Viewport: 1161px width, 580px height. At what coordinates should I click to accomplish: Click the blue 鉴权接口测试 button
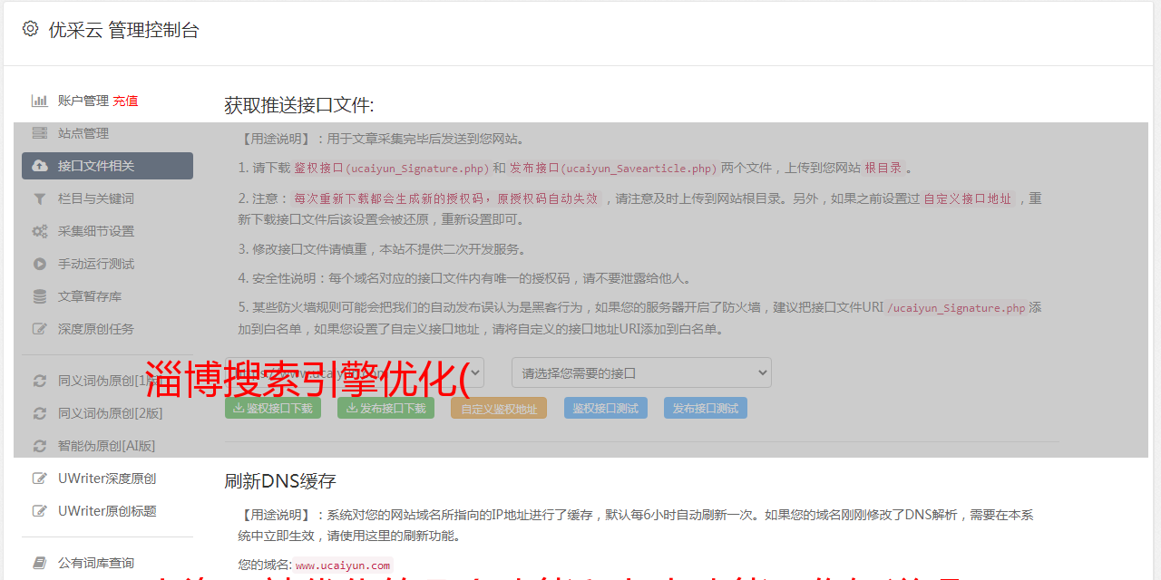(x=606, y=408)
